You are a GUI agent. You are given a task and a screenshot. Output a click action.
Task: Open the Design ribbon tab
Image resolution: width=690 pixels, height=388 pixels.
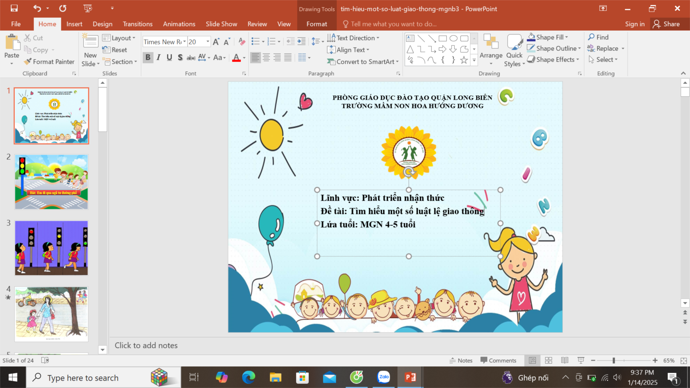tap(103, 24)
